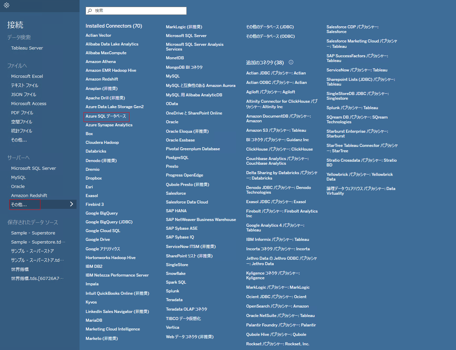Image resolution: width=456 pixels, height=350 pixels.
Task: Open その他... under ファイルへ section
Action: [19, 140]
